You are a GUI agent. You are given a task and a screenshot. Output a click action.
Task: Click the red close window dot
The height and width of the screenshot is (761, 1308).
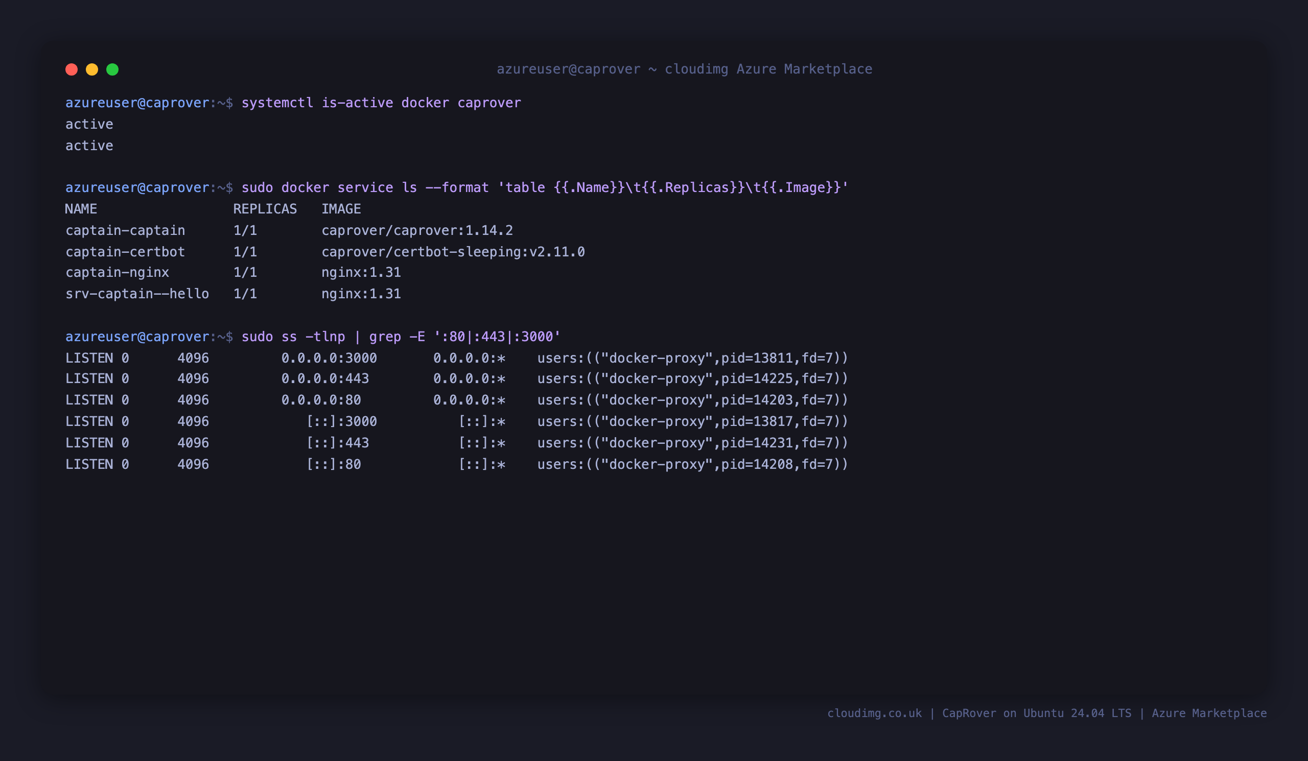pyautogui.click(x=72, y=69)
